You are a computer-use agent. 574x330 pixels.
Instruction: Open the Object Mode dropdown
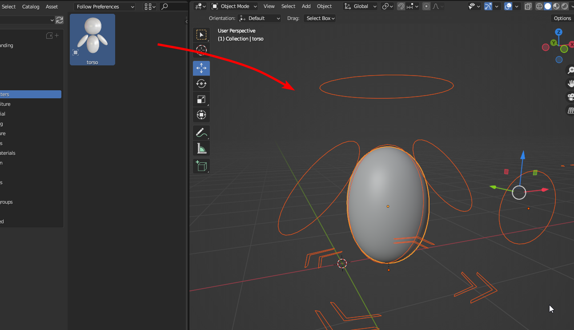(234, 6)
